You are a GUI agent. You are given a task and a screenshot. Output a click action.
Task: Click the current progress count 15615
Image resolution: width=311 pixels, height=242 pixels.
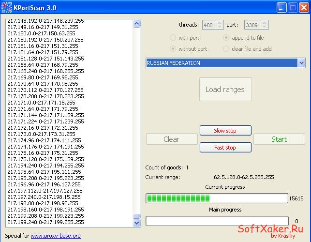(296, 198)
